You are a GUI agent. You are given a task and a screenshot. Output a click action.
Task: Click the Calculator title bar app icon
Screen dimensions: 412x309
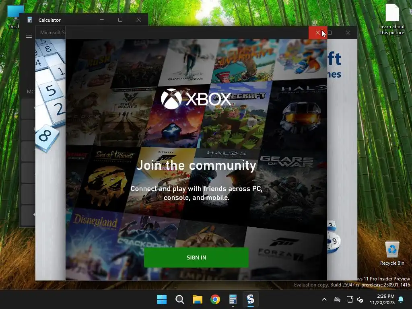click(x=30, y=20)
